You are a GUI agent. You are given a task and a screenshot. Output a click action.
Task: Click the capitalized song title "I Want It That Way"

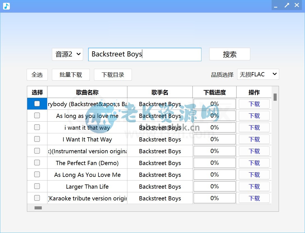(87, 140)
